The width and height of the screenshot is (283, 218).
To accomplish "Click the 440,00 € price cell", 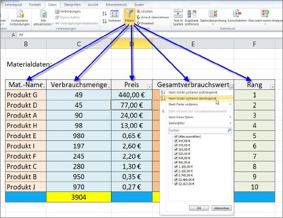I will tap(132, 95).
